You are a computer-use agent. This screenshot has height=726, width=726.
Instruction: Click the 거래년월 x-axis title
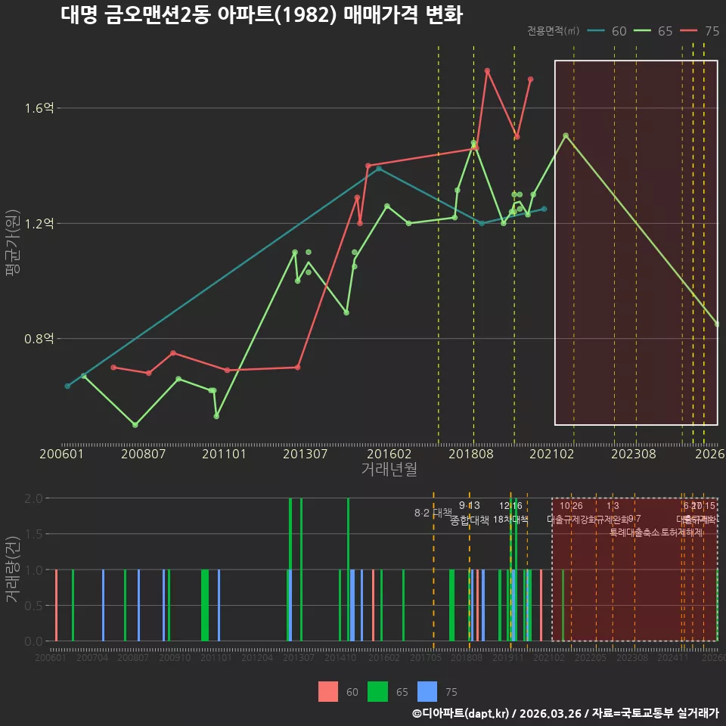tap(389, 469)
